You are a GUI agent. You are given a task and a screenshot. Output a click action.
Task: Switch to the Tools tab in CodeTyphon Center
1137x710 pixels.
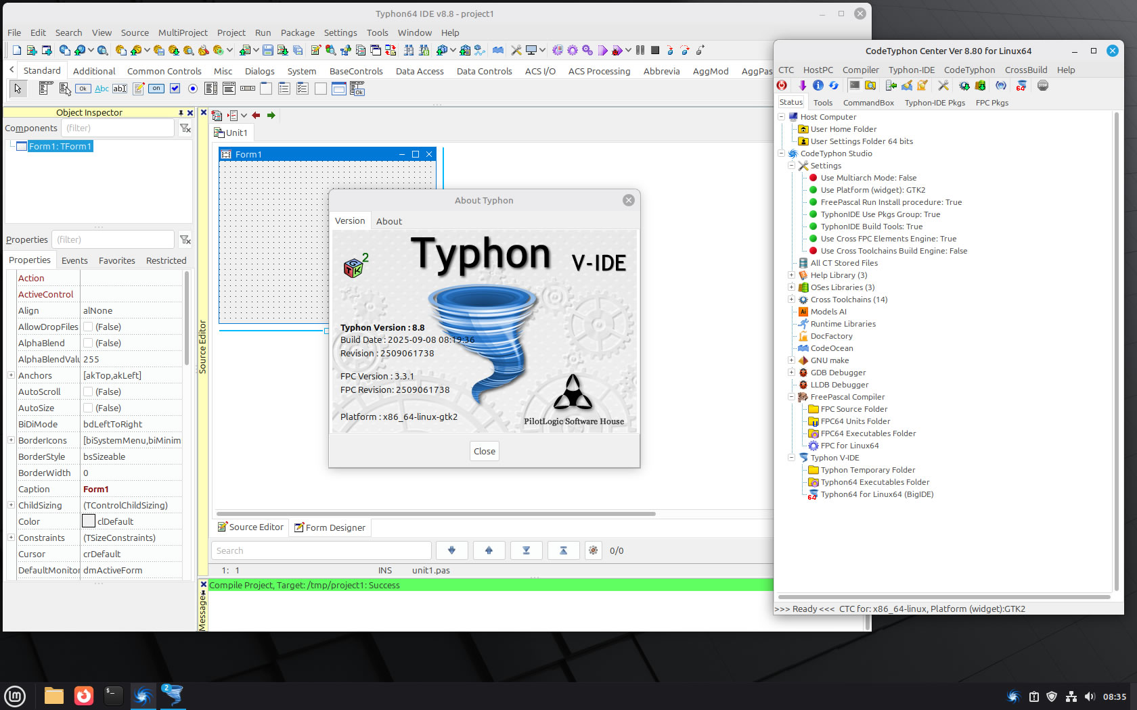click(823, 103)
